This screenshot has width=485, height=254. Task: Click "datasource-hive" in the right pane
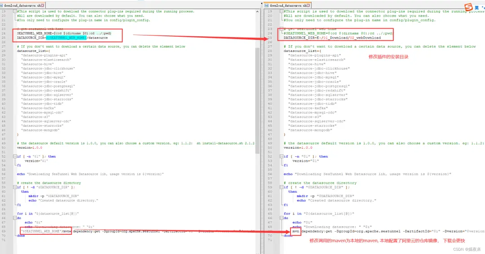point(307,64)
